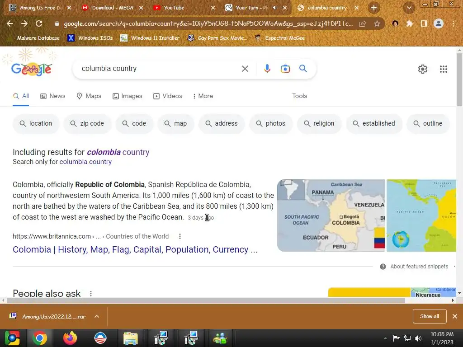The height and width of the screenshot is (347, 463).
Task: Close the downloads bar
Action: click(x=455, y=316)
